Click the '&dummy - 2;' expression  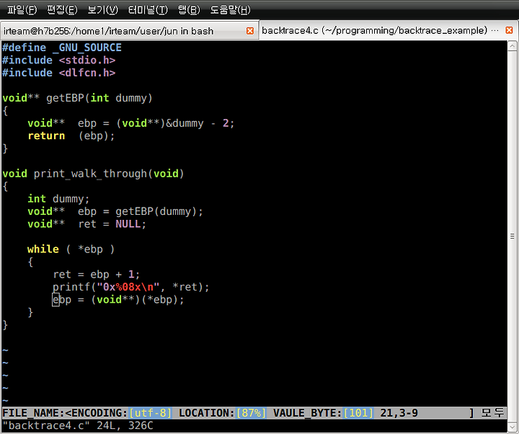pyautogui.click(x=200, y=123)
